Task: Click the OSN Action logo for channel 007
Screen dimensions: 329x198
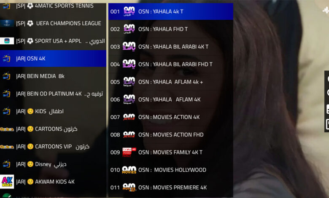Action: click(129, 117)
